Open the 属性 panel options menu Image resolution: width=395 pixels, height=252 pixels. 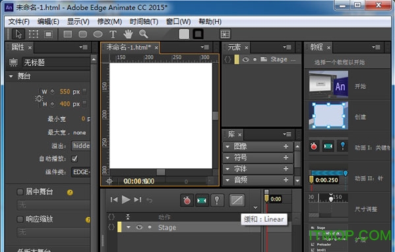click(83, 47)
